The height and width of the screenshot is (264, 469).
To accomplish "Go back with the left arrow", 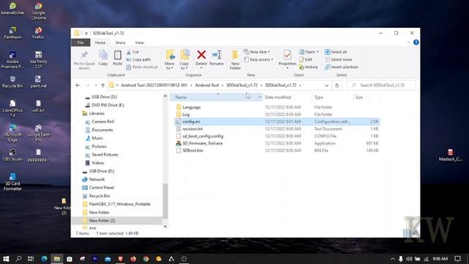I will point(78,85).
